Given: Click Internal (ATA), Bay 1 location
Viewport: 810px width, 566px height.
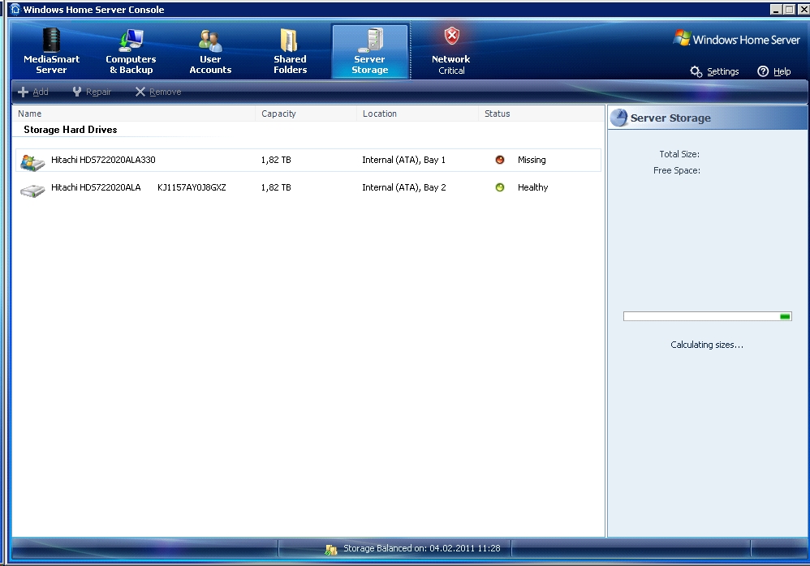Looking at the screenshot, I should click(403, 160).
